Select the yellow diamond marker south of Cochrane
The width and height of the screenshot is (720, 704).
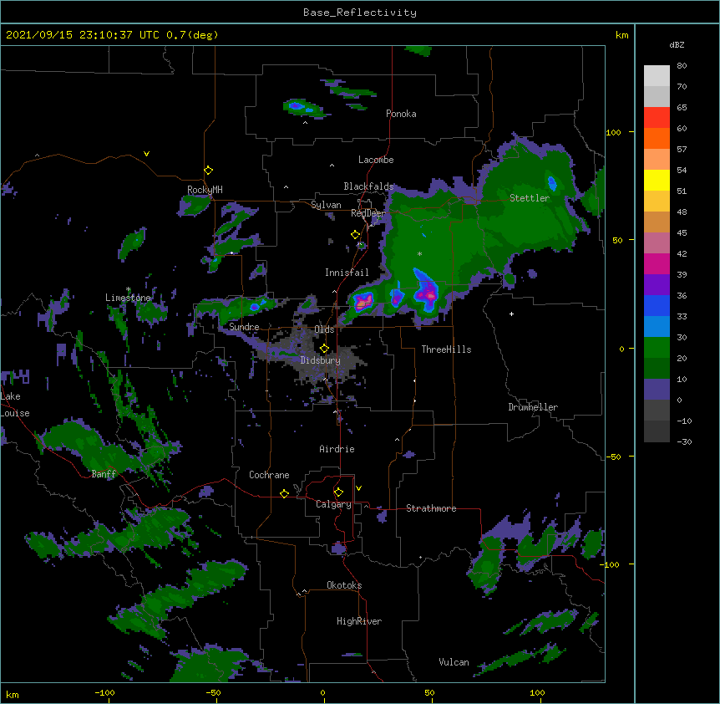point(284,493)
